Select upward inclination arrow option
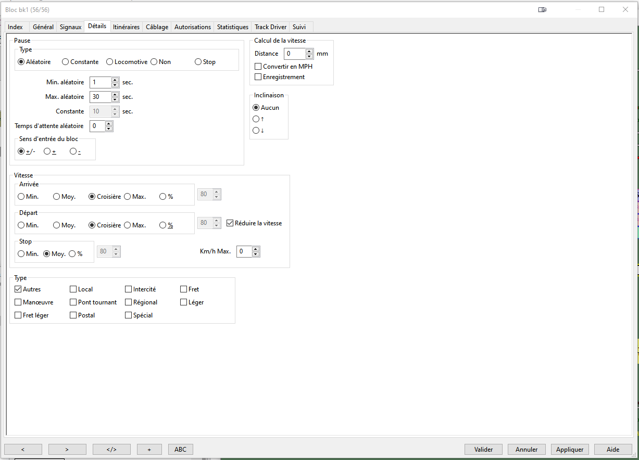The image size is (639, 460). tap(256, 119)
